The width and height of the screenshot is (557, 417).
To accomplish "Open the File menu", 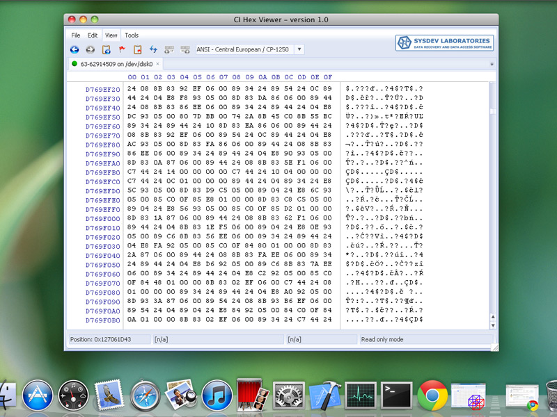I will pyautogui.click(x=76, y=35).
